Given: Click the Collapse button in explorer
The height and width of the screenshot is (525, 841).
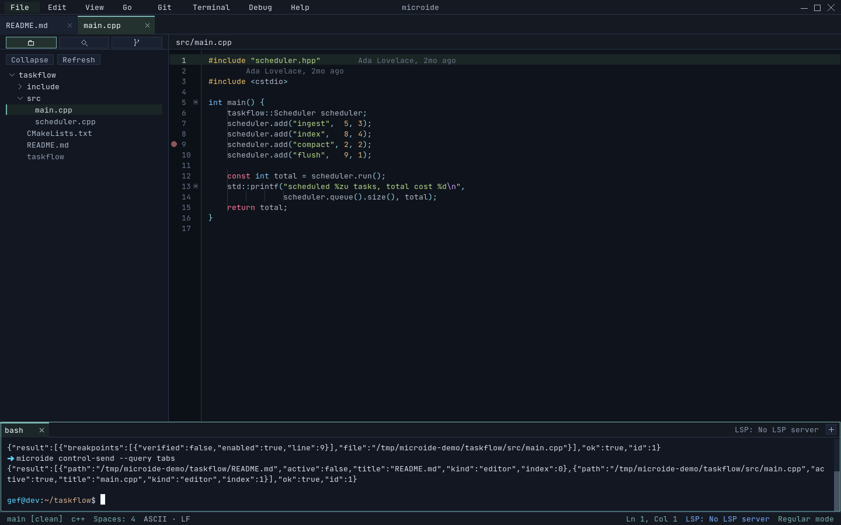Looking at the screenshot, I should point(30,60).
